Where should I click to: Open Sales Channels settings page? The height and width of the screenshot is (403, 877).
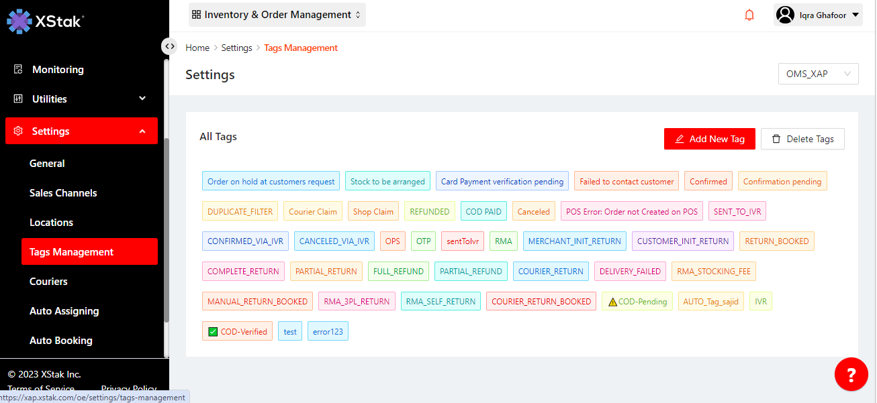click(x=63, y=193)
